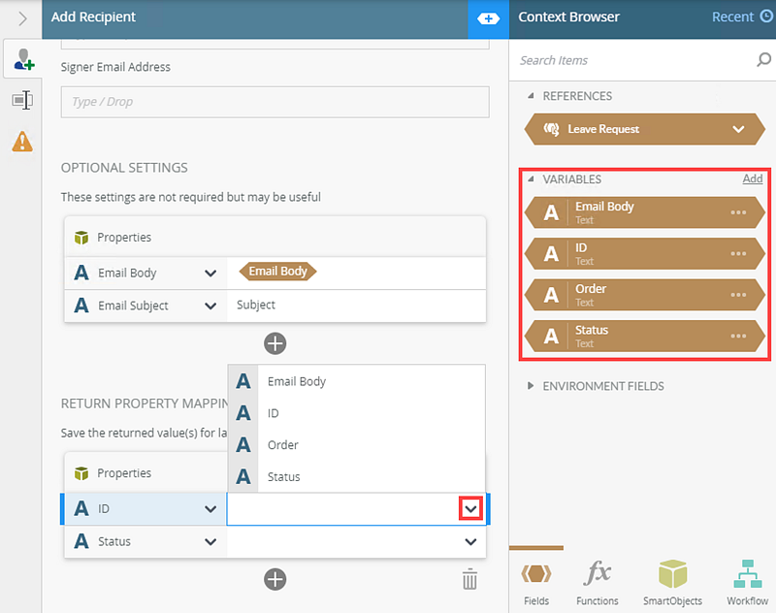Open Order variable options ellipsis
Screen dimensions: 776x613
[x=738, y=295]
